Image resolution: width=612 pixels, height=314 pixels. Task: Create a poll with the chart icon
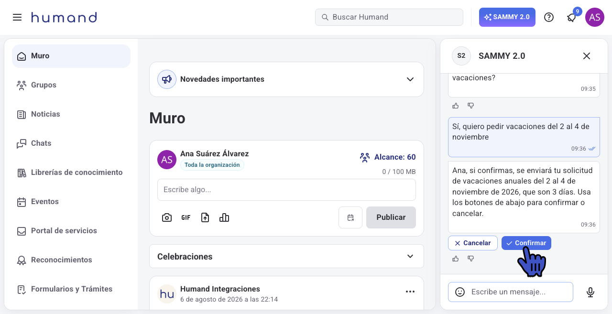pos(224,218)
